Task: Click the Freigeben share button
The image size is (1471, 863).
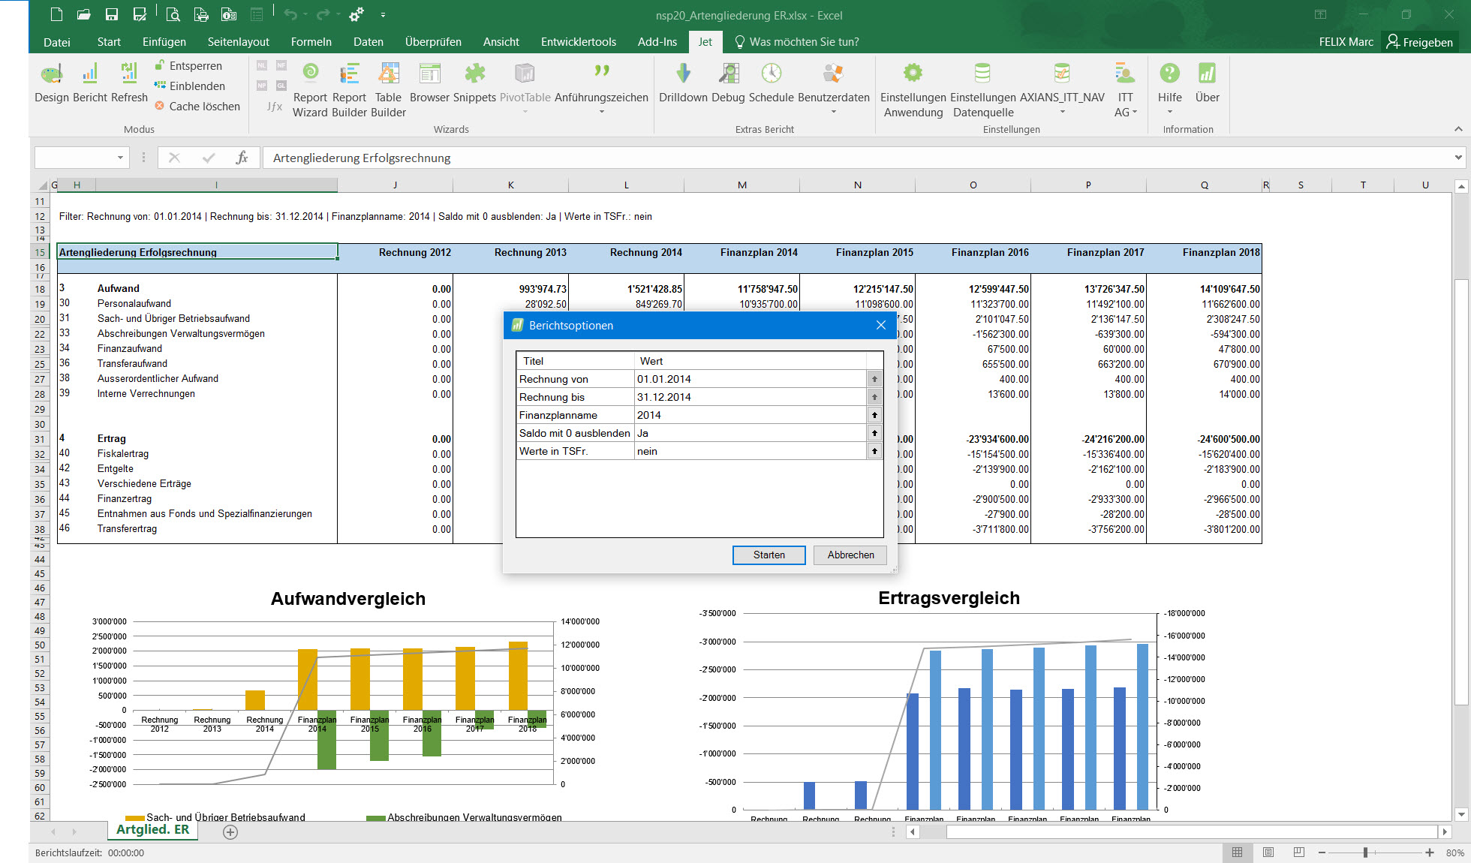Action: click(1419, 42)
